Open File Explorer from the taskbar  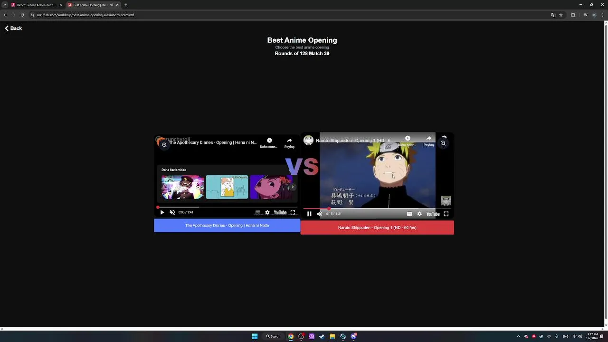click(332, 336)
